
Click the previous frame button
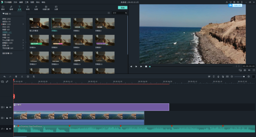coord(131,67)
